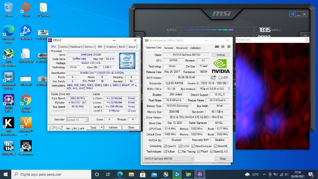Viewport: 318px width, 179px height.
Task: Launch the CPUID CPU-Z desktop shortcut
Action: (8, 103)
